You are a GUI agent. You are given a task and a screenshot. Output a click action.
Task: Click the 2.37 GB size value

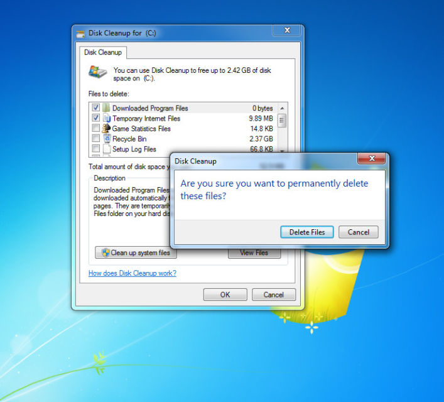coord(261,139)
